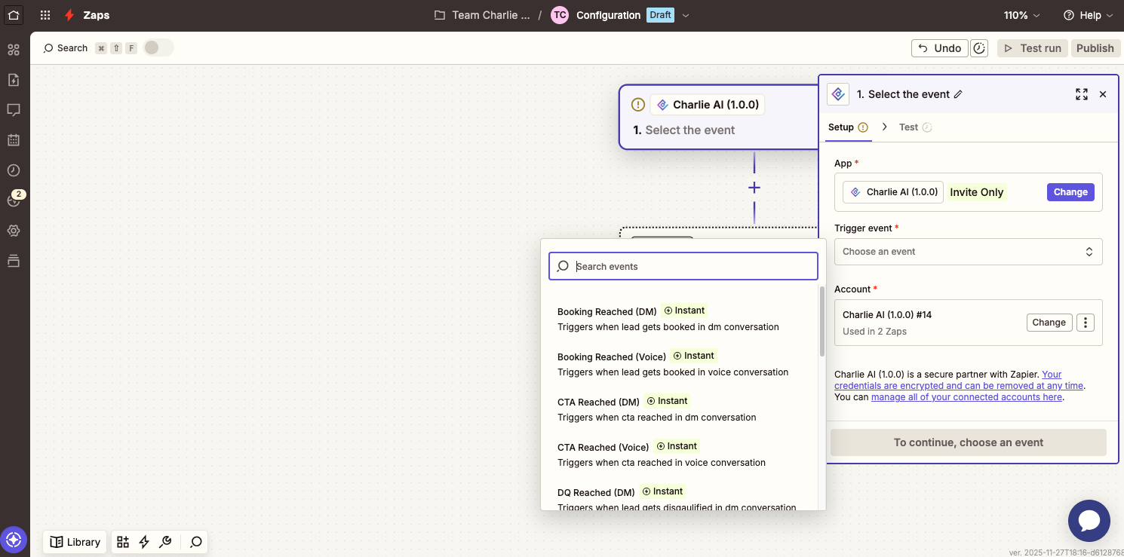Click the Used in 2 Zaps text

pyautogui.click(x=874, y=332)
